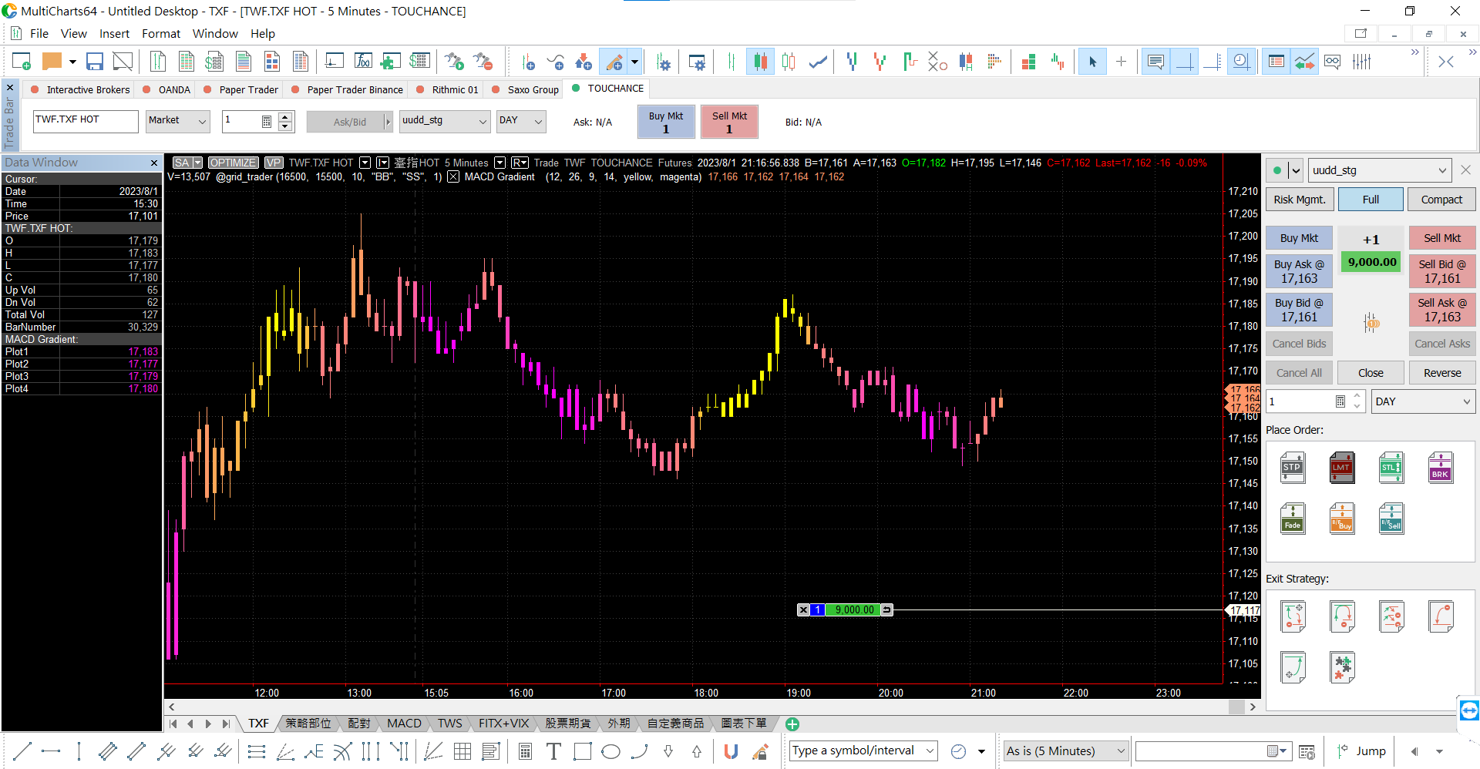Select the arrow pointer tool

[x=1091, y=62]
